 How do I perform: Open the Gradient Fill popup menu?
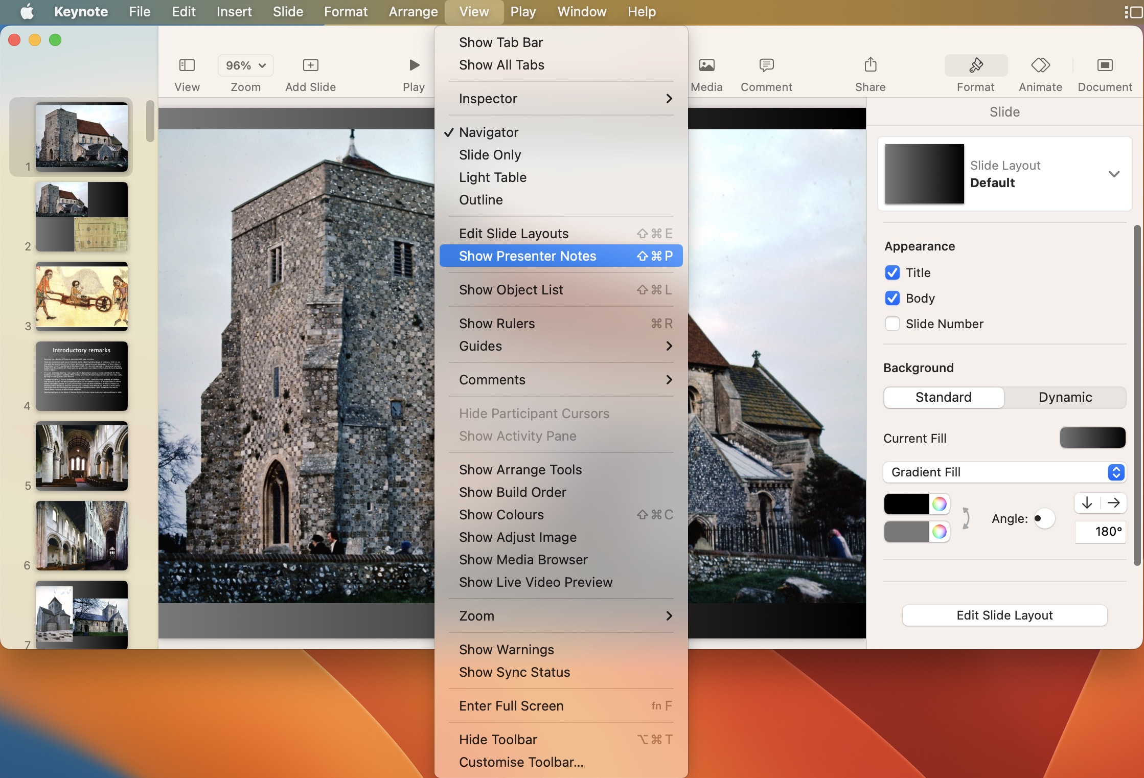click(x=1004, y=472)
